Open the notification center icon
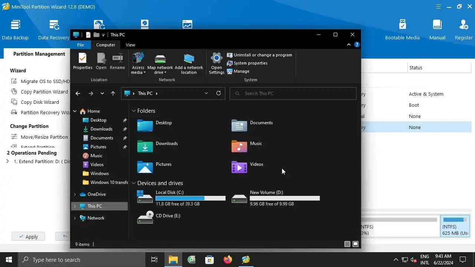This screenshot has height=267, width=475. pos(463,260)
